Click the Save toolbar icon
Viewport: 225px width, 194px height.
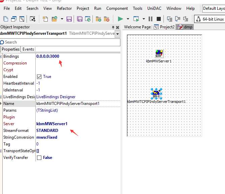coord(69,19)
